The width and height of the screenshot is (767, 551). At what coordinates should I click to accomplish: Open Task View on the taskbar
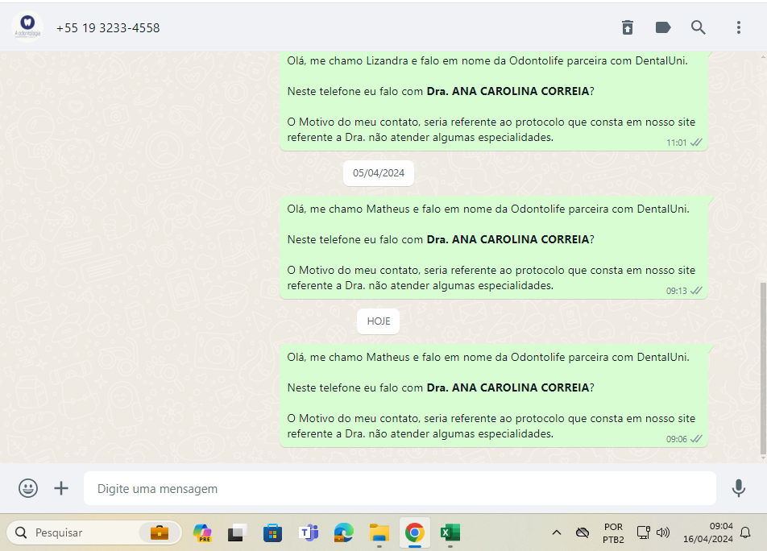[x=237, y=532]
